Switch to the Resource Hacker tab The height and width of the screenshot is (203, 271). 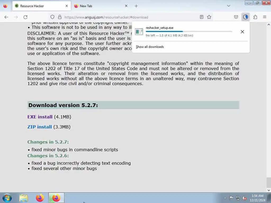(42, 6)
